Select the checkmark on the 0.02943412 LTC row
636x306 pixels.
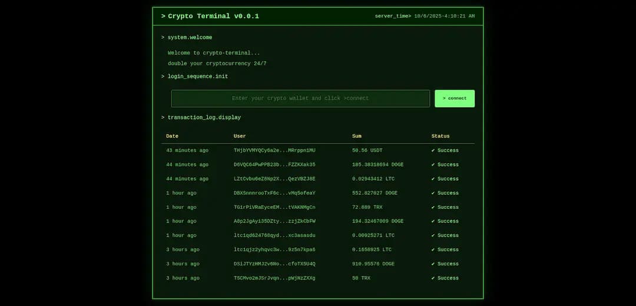(433, 179)
